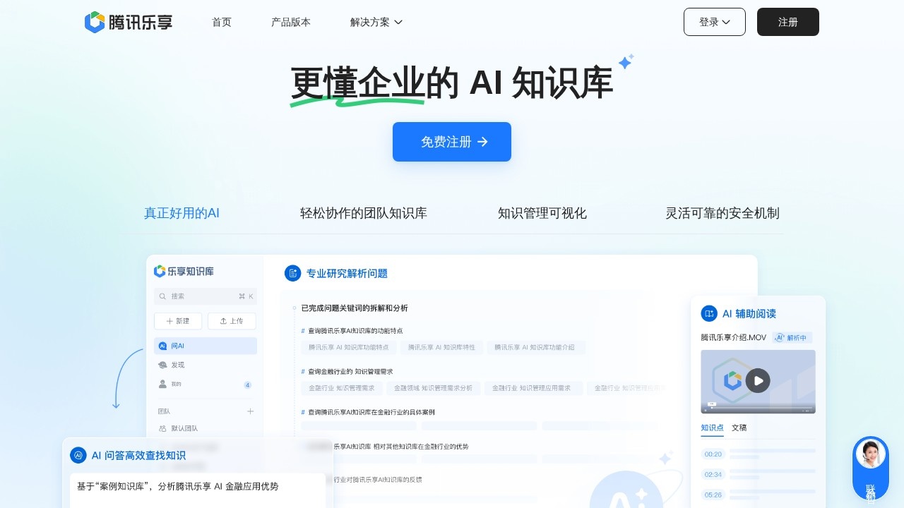Click the 专业研究解析问题 document icon
This screenshot has width=904, height=508.
click(x=293, y=273)
